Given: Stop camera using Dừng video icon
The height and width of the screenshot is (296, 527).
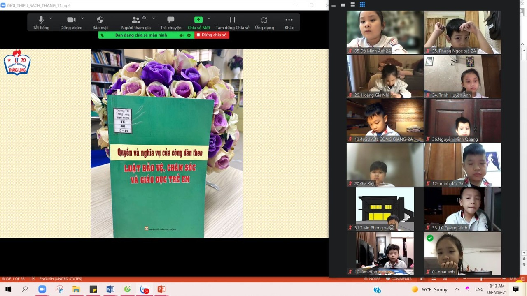Looking at the screenshot, I should [x=71, y=22].
